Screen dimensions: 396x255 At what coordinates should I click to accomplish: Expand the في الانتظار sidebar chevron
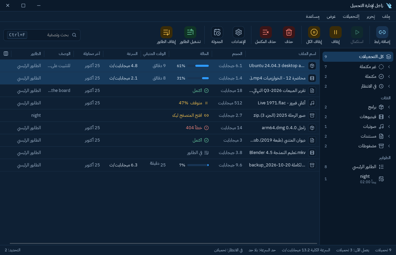click(389, 86)
